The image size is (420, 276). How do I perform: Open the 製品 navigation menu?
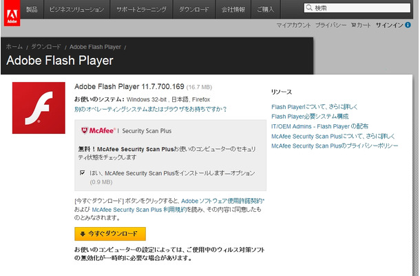pos(33,10)
